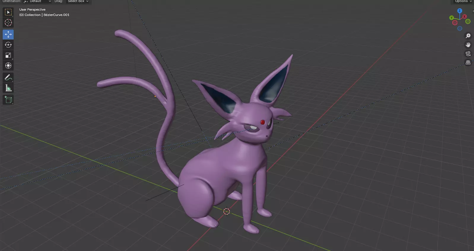Open the Drag Select Box dropdown
Viewport: 474px width, 251px height.
click(78, 1)
